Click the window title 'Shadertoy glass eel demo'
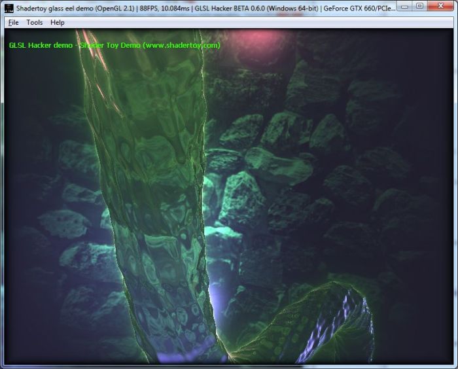The image size is (458, 369). pyautogui.click(x=55, y=9)
